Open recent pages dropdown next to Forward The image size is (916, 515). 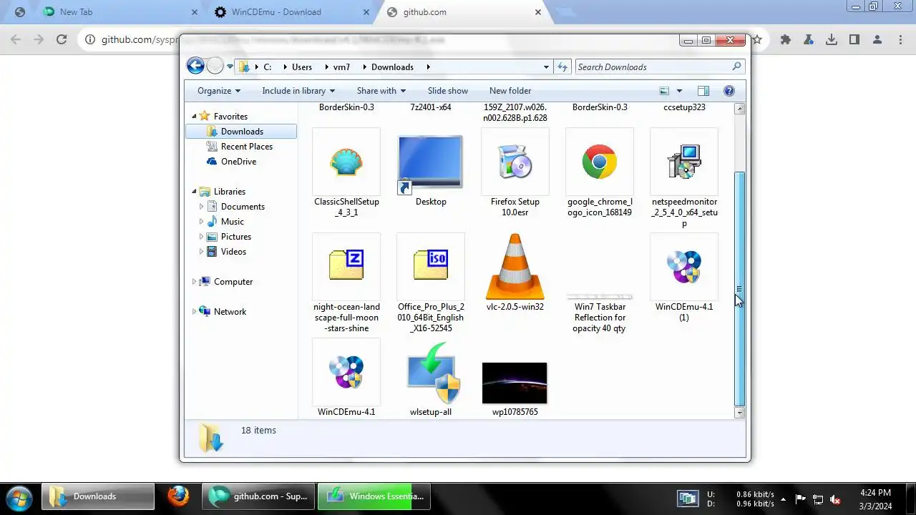[230, 67]
